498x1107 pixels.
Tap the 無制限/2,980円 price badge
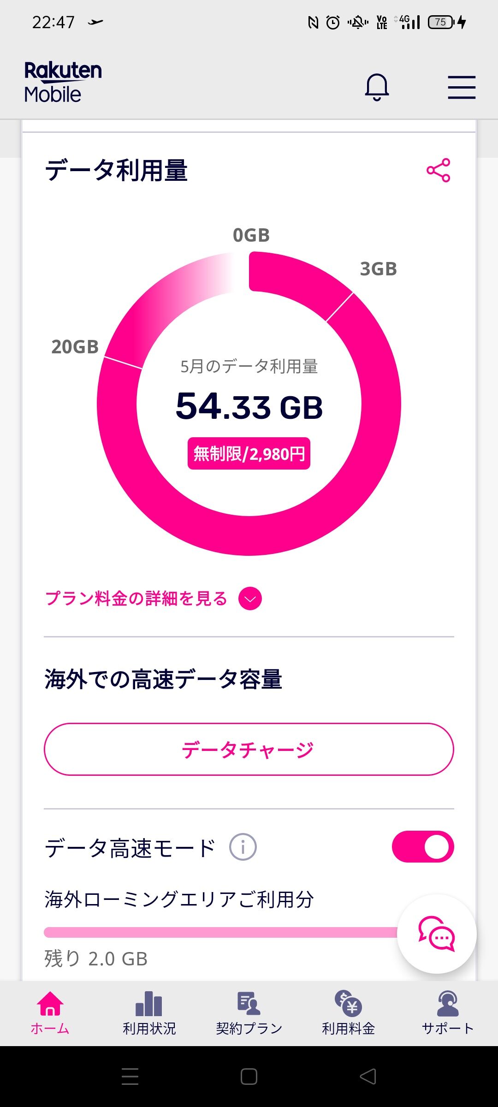pos(249,453)
